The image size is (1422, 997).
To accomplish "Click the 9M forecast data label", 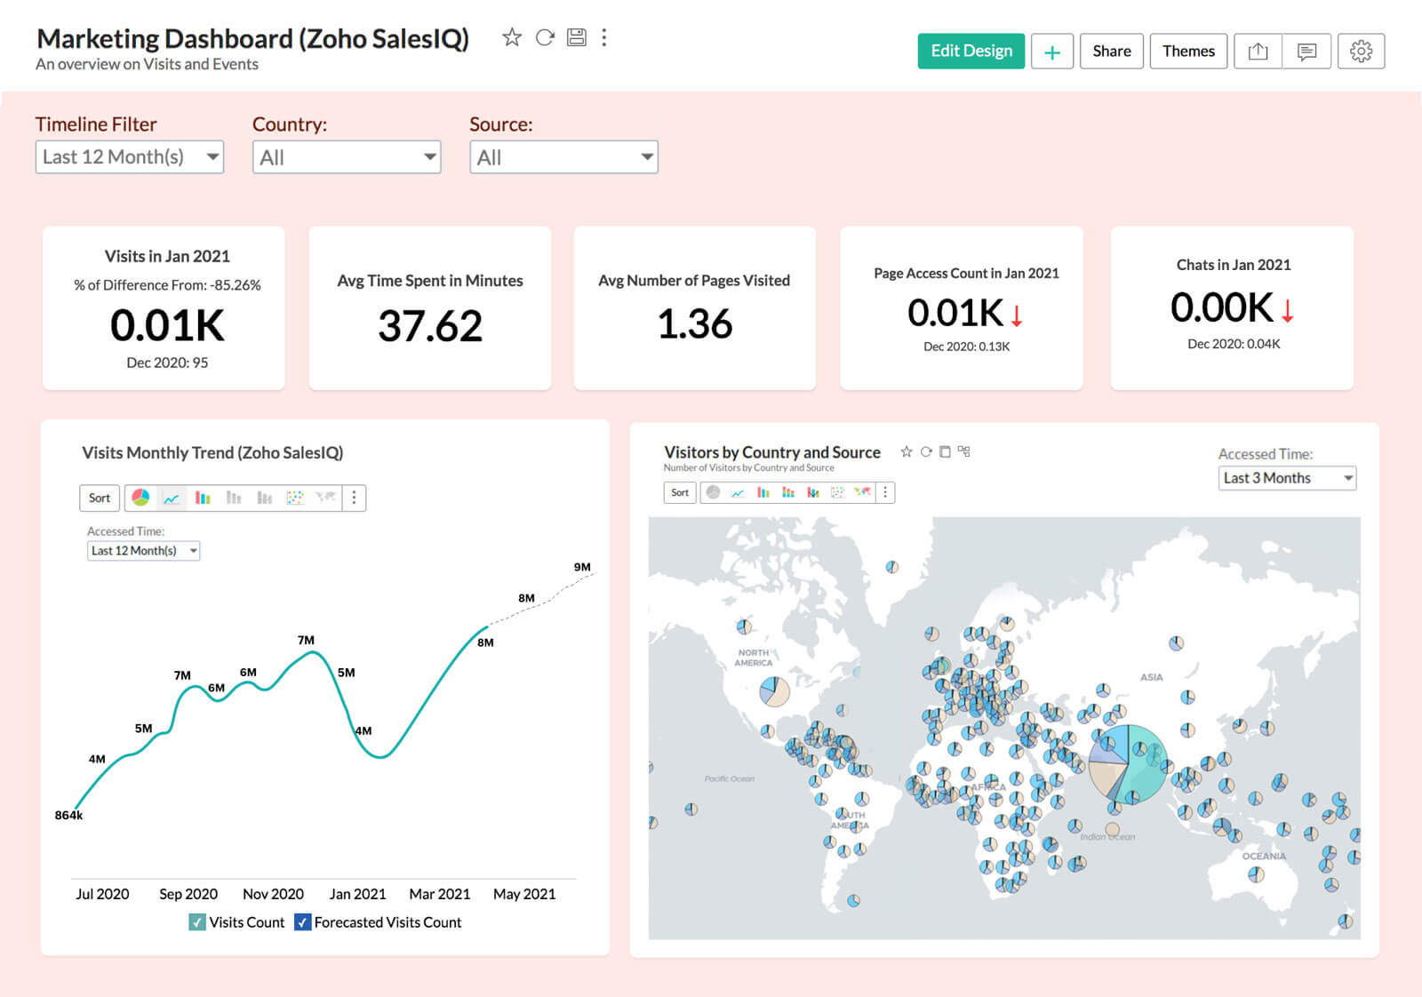I will pos(582,567).
